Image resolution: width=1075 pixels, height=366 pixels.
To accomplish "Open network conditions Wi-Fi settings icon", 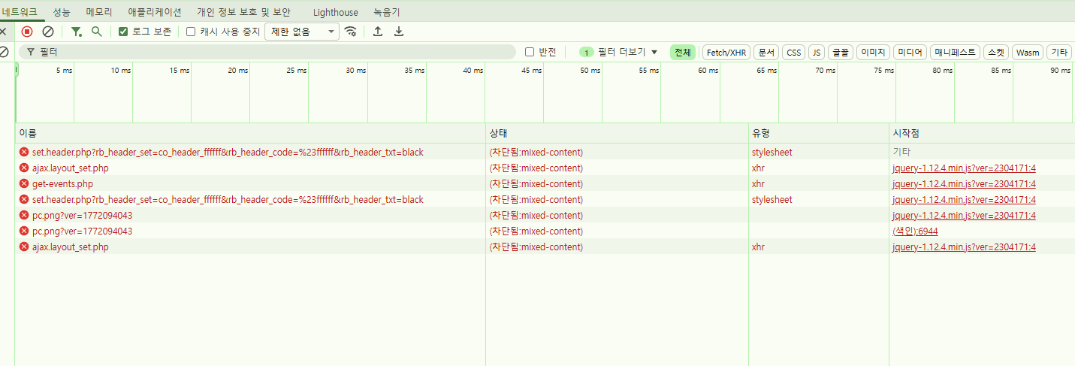I will pyautogui.click(x=350, y=32).
